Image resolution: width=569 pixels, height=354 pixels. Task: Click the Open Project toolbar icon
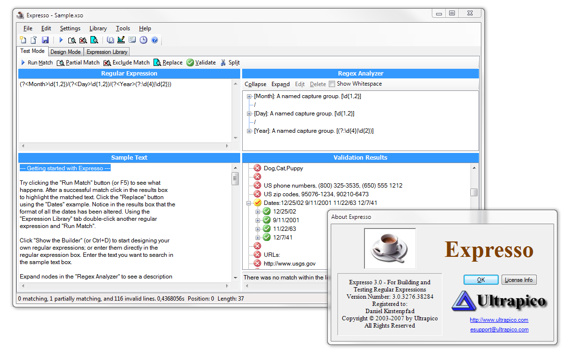pos(34,40)
